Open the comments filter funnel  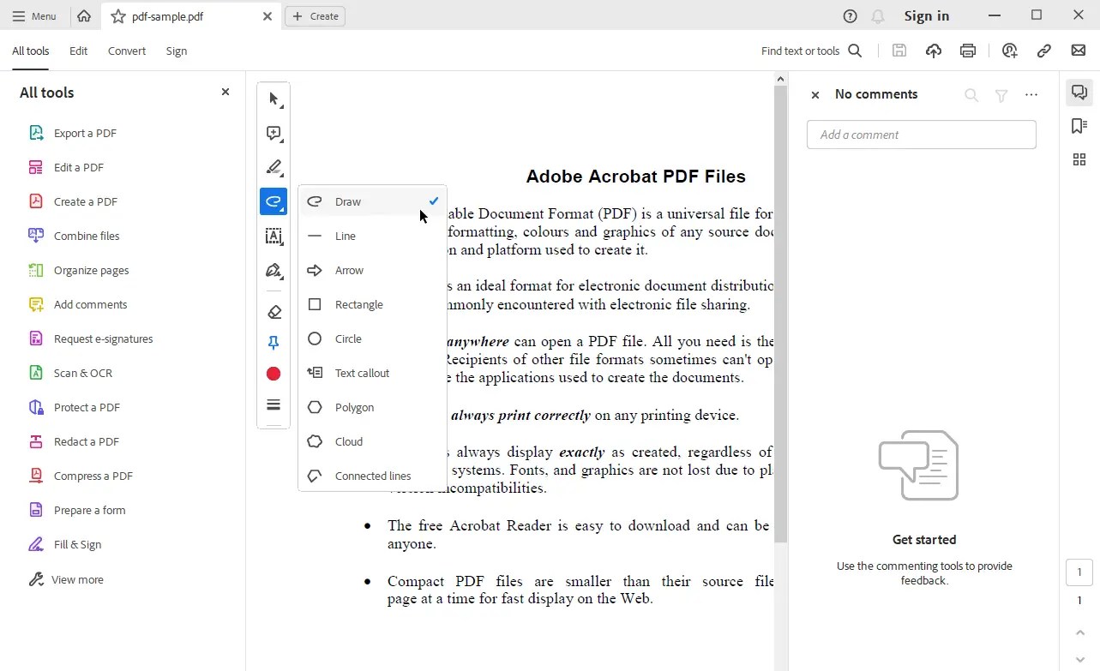(x=1001, y=95)
